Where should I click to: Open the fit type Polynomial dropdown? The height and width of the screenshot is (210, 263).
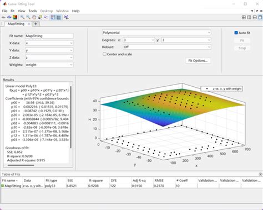(156, 33)
